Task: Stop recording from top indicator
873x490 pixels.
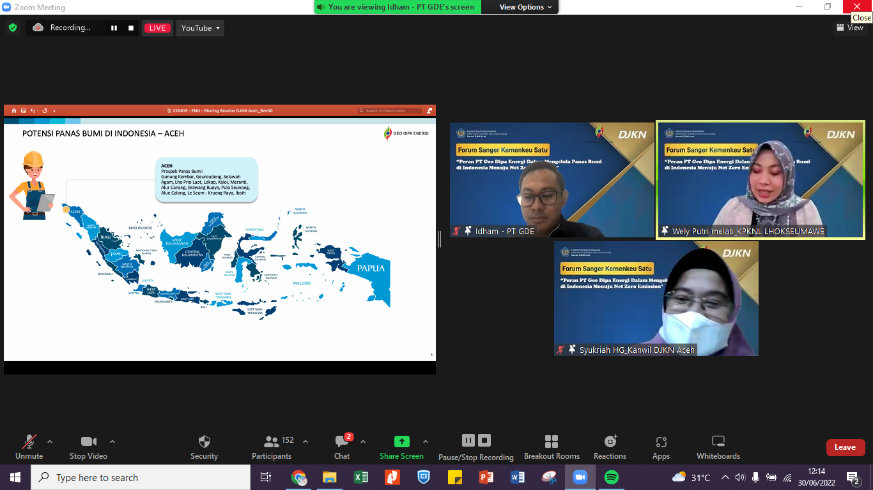Action: coord(131,28)
